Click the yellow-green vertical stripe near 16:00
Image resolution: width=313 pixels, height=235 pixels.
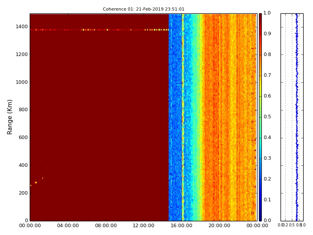183,117
